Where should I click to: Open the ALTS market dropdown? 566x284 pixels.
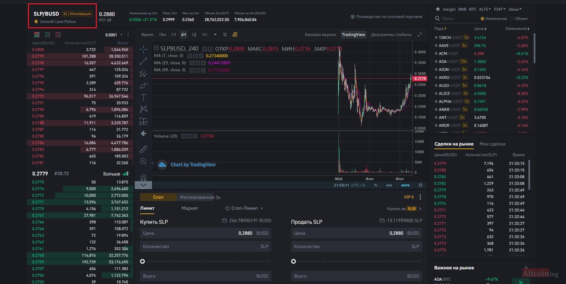(484, 9)
